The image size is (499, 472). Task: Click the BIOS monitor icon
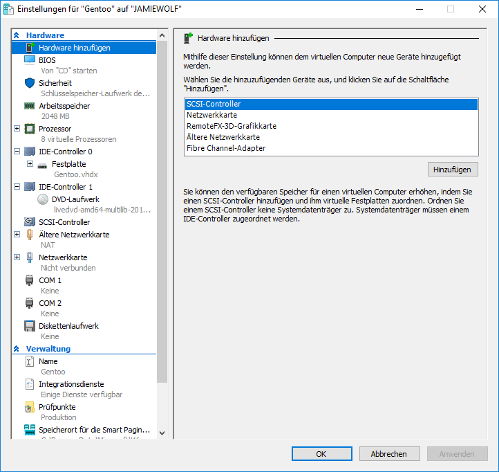coord(30,60)
